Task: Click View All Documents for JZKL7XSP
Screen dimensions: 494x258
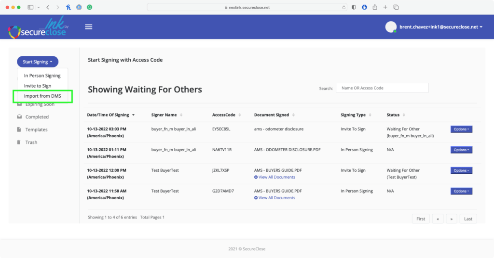Action: pos(276,177)
